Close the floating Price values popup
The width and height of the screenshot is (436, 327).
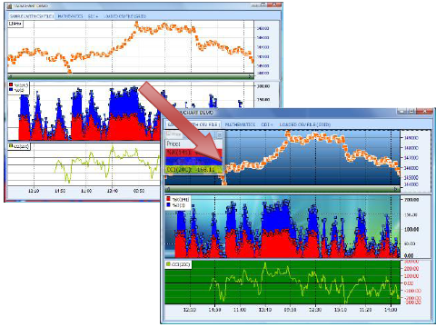(x=220, y=134)
